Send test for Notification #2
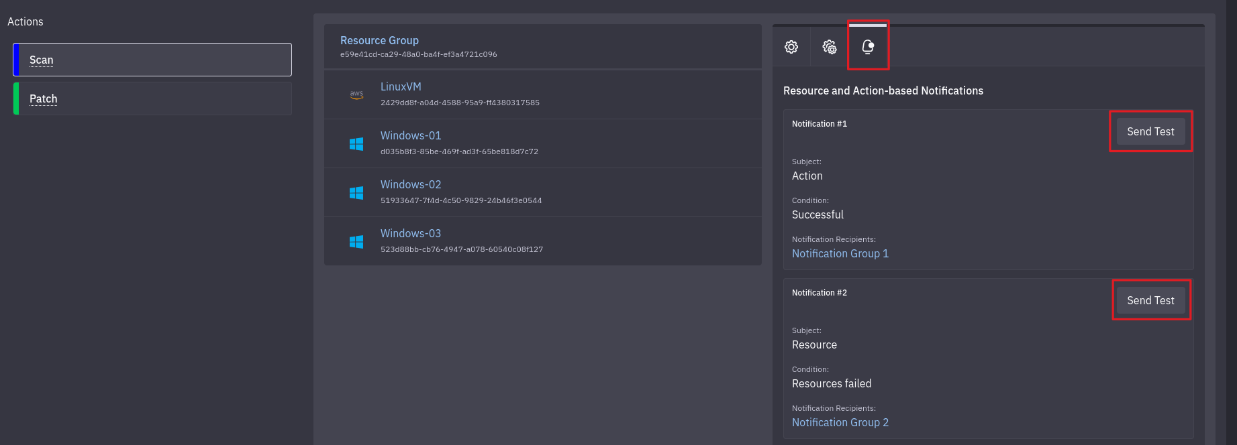This screenshot has height=445, width=1237. pos(1150,300)
